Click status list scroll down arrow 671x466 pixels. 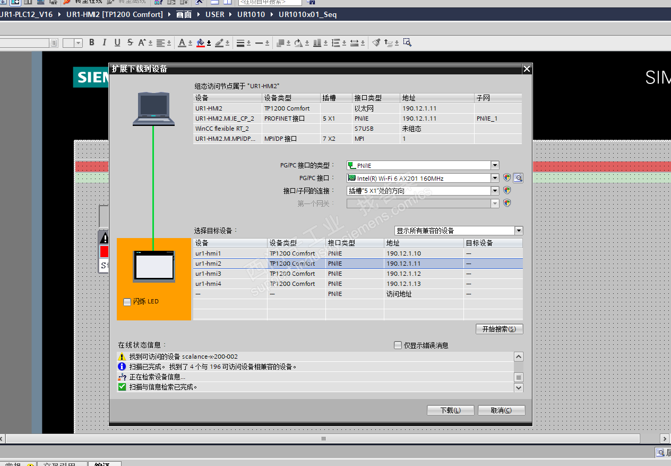(519, 387)
